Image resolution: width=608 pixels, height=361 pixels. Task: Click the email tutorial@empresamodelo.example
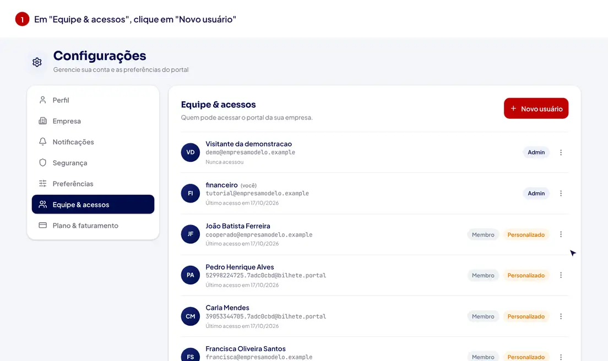(x=257, y=193)
